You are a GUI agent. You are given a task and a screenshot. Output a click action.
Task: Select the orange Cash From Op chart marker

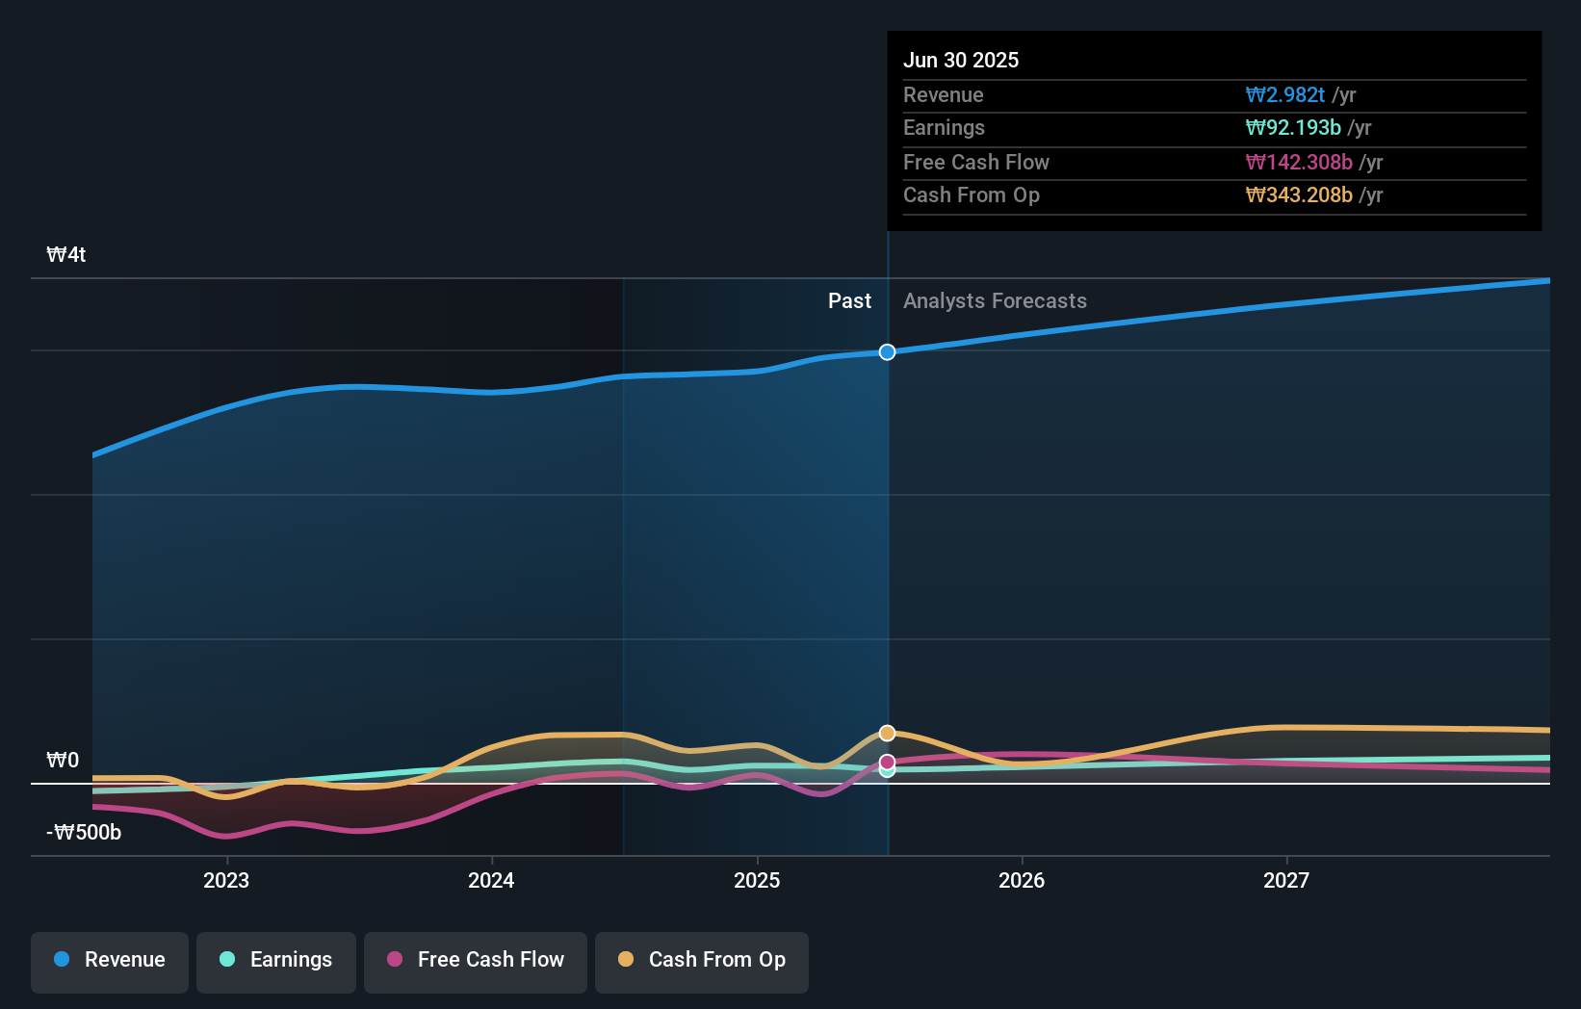coord(886,732)
